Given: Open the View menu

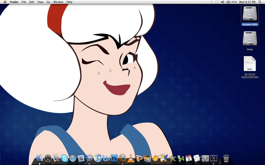Looking at the screenshot, I should [40, 2].
